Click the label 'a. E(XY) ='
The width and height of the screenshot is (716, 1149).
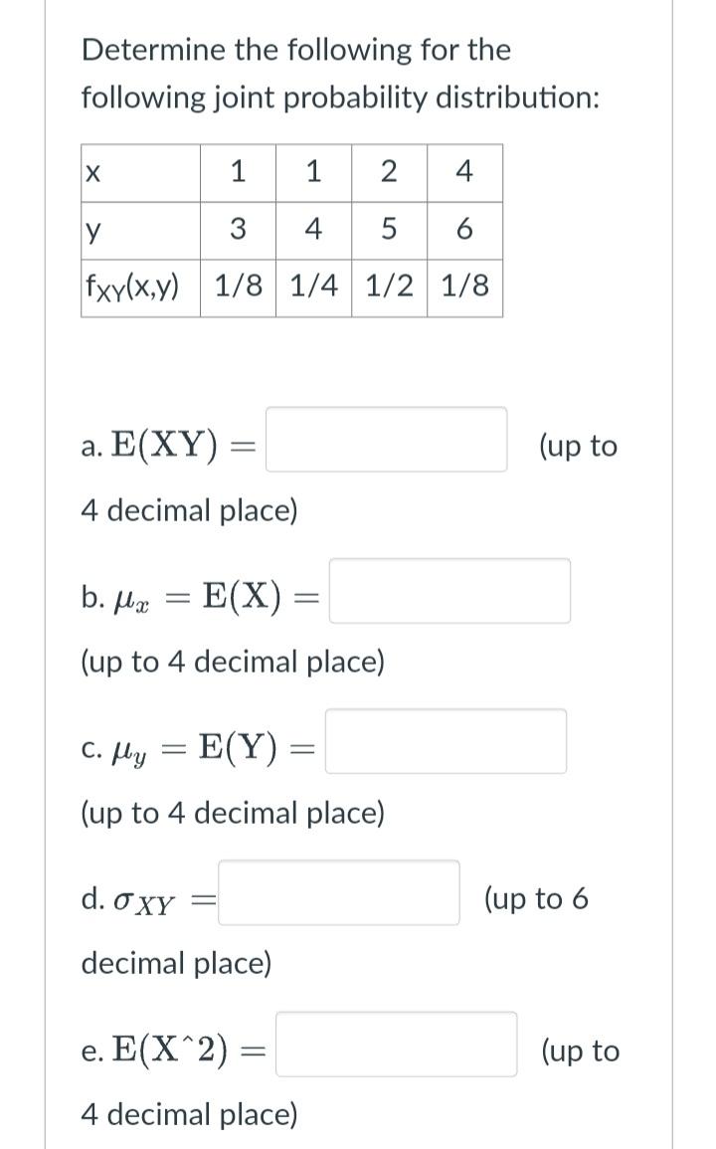(166, 443)
